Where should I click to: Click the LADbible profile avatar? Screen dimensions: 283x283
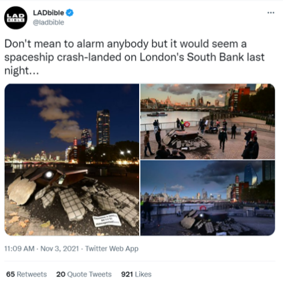pos(16,18)
